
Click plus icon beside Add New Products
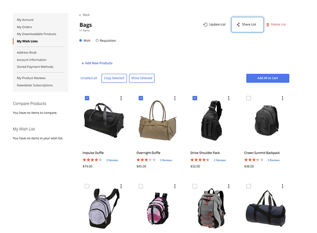click(x=83, y=63)
